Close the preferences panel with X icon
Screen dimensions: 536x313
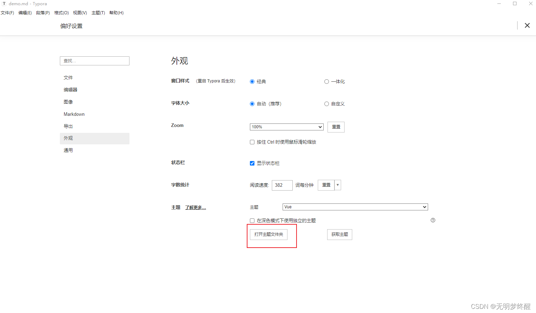coord(527,25)
